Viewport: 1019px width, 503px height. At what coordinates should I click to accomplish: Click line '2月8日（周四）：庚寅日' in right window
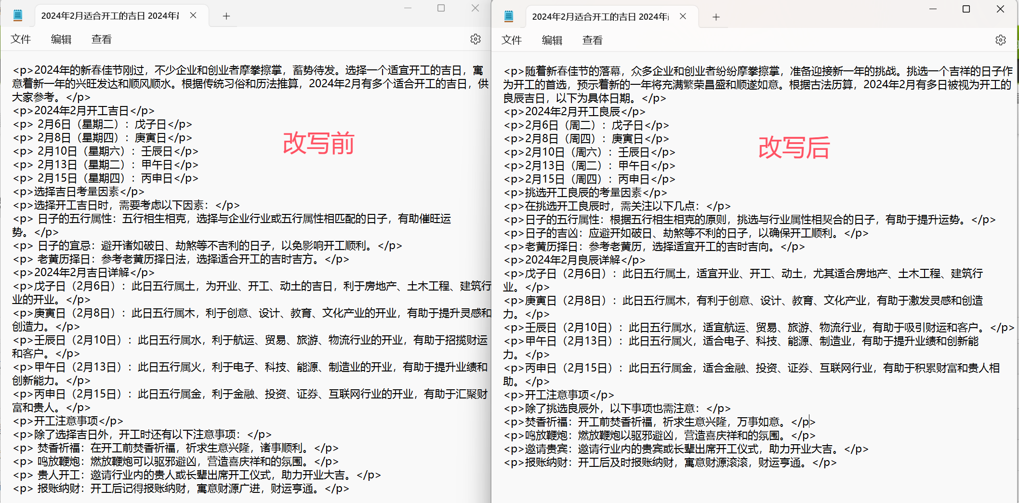pyautogui.click(x=586, y=139)
